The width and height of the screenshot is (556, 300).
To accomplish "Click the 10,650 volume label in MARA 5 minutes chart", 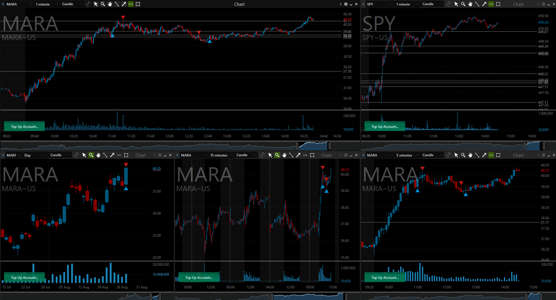I will (x=546, y=281).
